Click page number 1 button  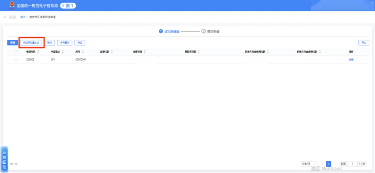[328, 164]
